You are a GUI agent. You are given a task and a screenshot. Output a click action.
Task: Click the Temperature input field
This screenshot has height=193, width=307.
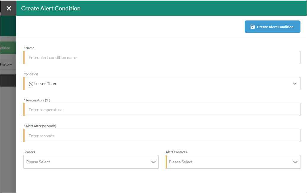[162, 109]
